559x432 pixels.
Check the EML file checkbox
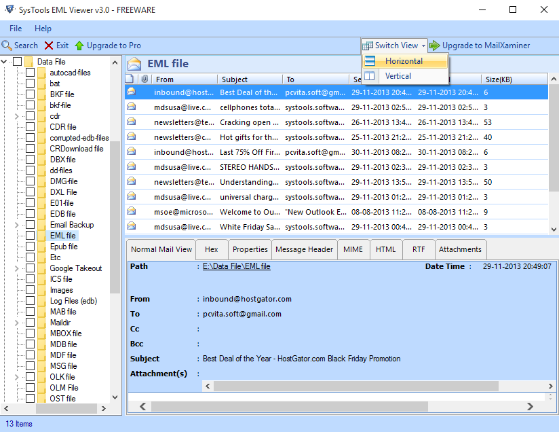click(31, 236)
